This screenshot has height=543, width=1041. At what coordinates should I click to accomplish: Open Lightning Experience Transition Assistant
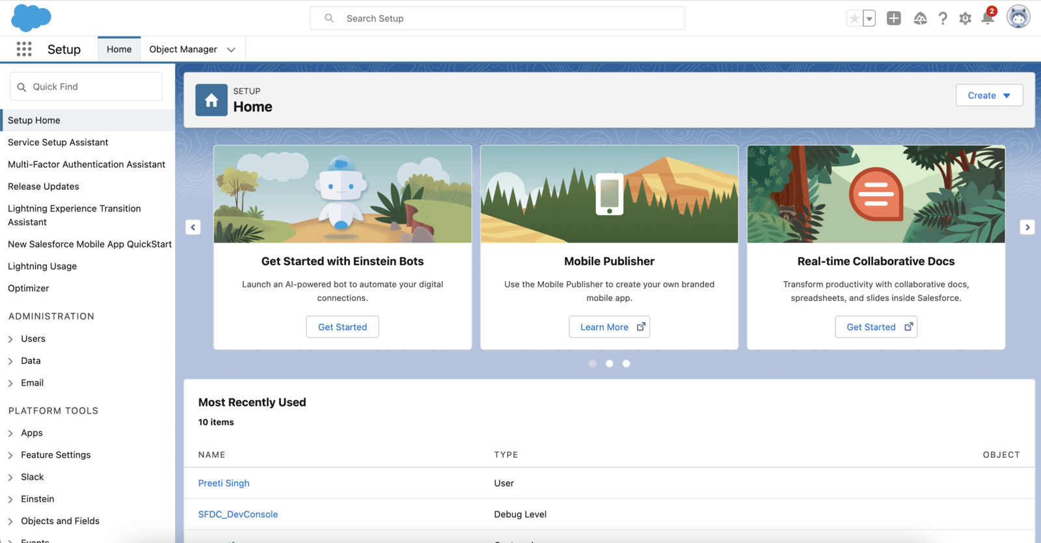tap(74, 215)
